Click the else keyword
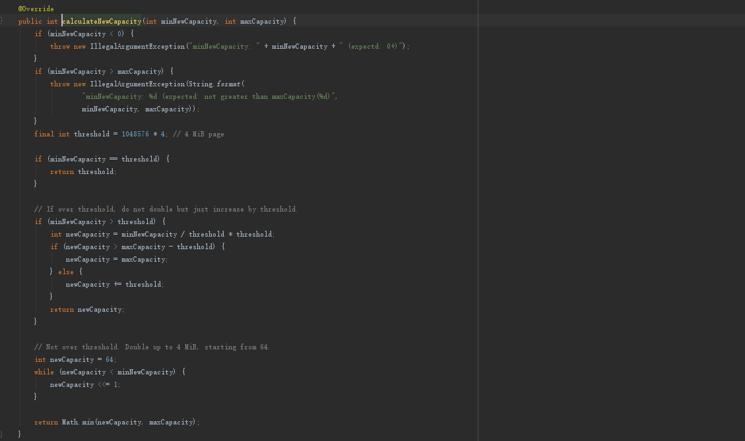745x441 pixels. tap(66, 272)
